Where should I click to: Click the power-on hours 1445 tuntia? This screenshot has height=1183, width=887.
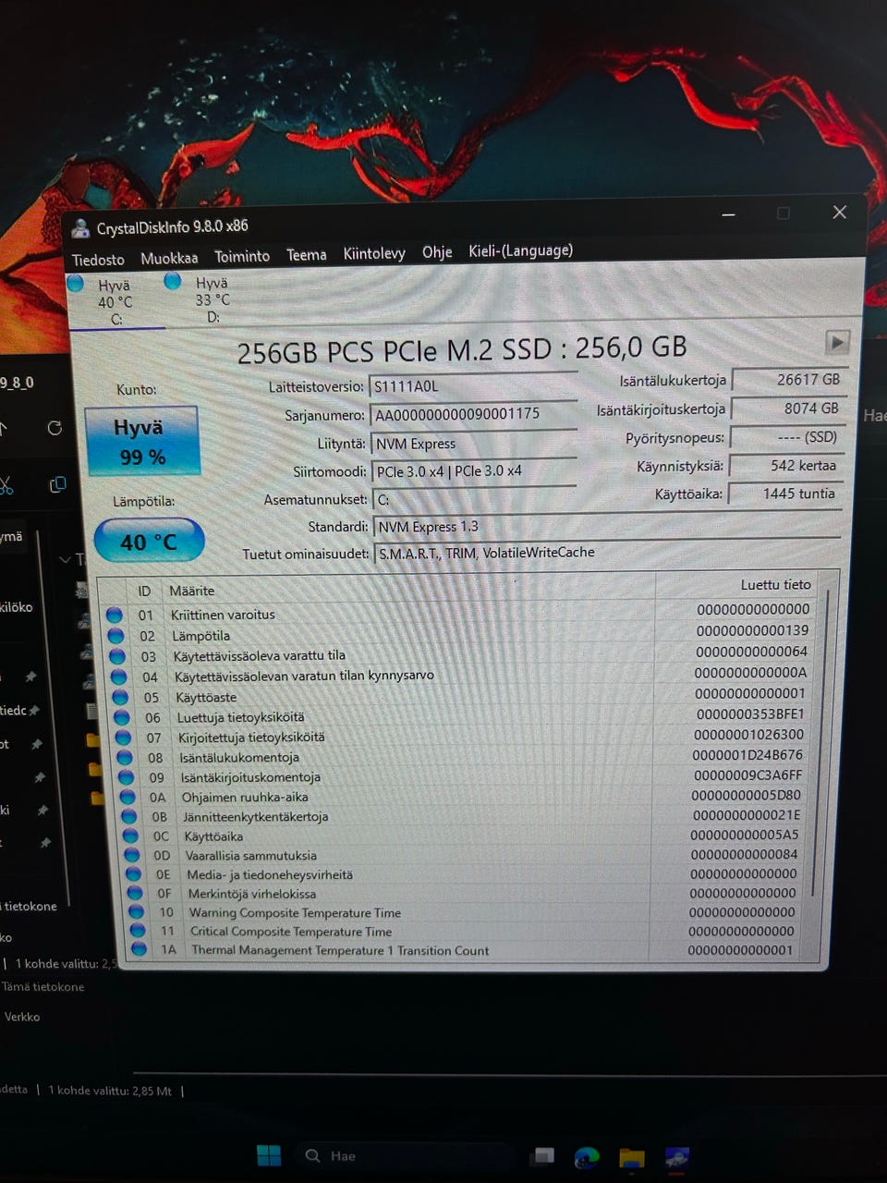(784, 494)
